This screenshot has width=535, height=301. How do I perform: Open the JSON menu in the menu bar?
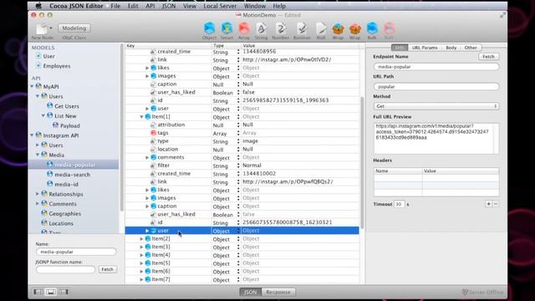pos(169,6)
